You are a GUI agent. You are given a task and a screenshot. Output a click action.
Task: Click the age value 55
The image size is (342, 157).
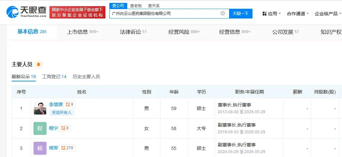(174, 148)
